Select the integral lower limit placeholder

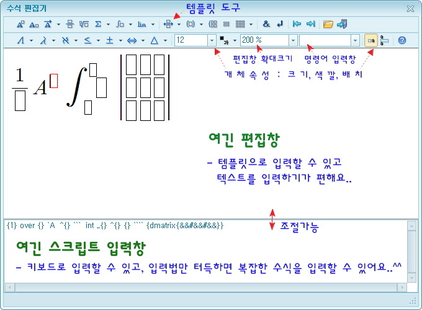click(88, 107)
